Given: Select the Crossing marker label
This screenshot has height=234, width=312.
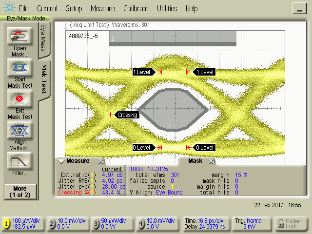Looking at the screenshot, I should click(127, 115).
